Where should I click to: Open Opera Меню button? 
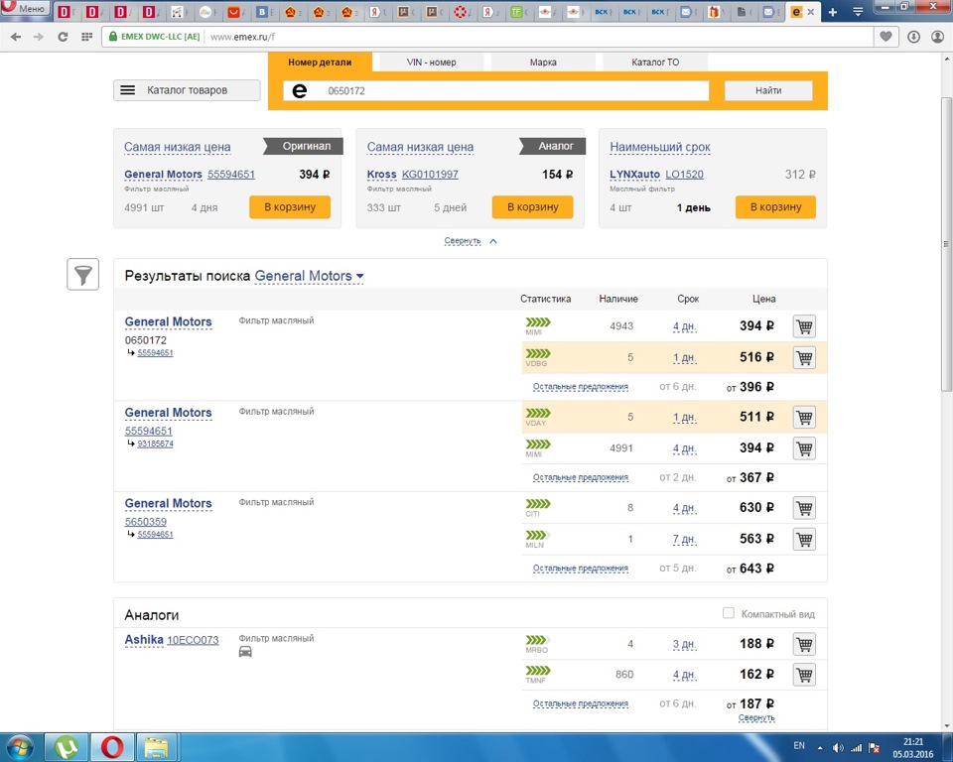(x=25, y=8)
